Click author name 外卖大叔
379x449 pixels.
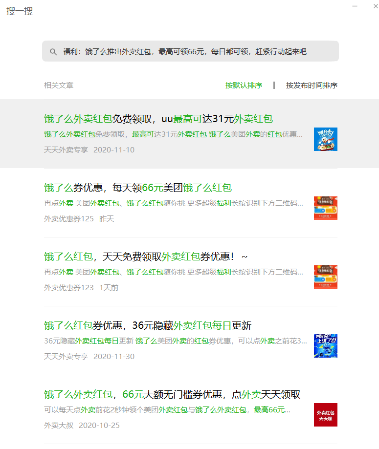[59, 426]
